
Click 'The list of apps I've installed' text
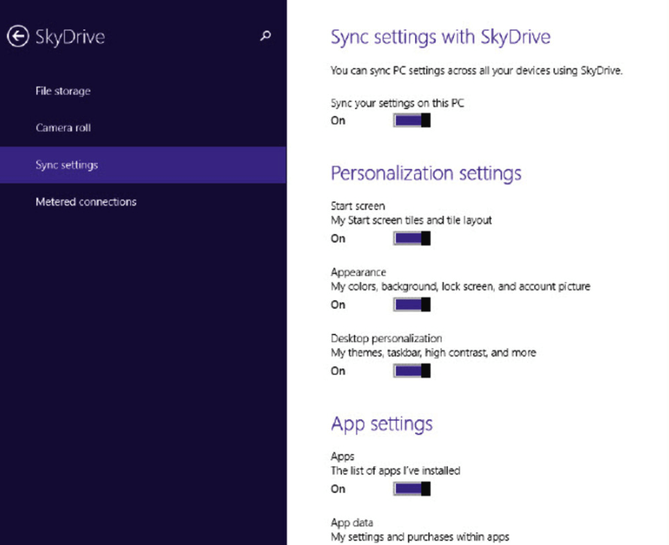pyautogui.click(x=395, y=471)
